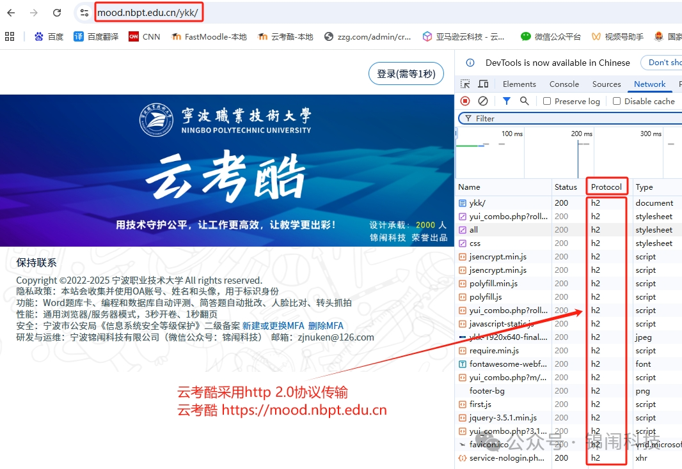
Task: Select the ykk-1920x640-final jpeg request
Action: tap(569, 337)
